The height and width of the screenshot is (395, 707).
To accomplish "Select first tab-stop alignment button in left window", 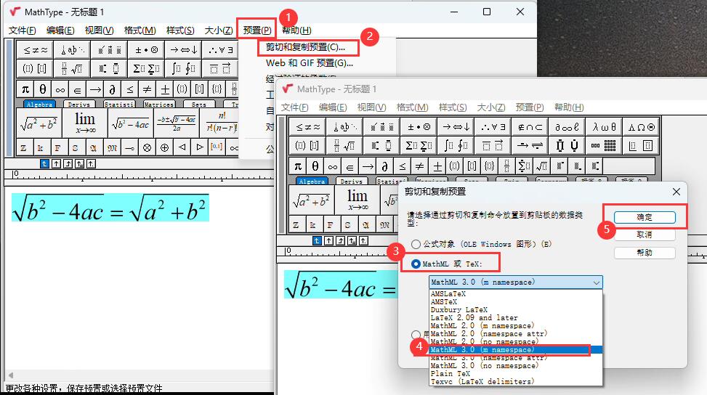I will point(44,164).
